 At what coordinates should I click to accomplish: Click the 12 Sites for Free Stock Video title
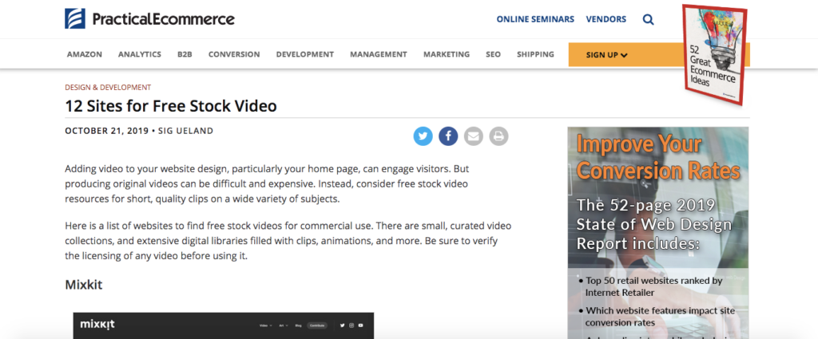[x=171, y=106]
